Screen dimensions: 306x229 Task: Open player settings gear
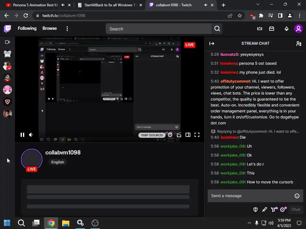click(170, 135)
